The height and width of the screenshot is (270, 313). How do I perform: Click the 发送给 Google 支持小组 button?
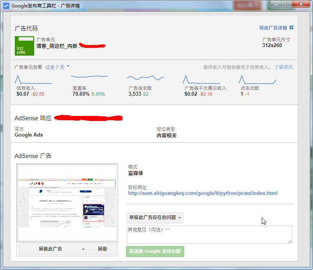155,251
